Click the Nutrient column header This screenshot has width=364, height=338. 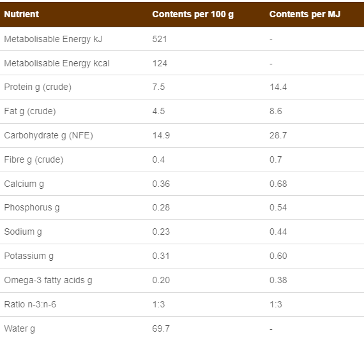coord(21,14)
